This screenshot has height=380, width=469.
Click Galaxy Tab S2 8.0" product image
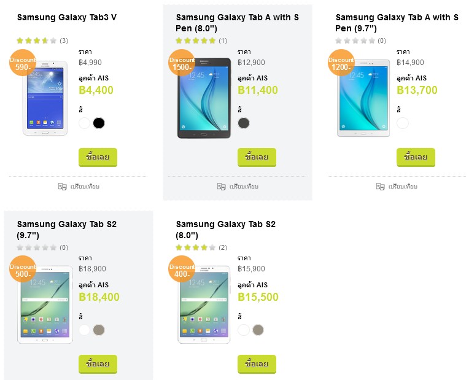[x=204, y=305]
